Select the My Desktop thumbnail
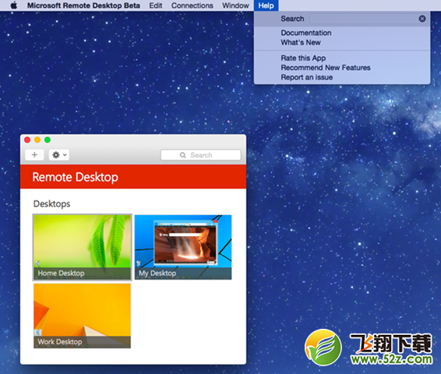The width and height of the screenshot is (441, 374). 183,247
